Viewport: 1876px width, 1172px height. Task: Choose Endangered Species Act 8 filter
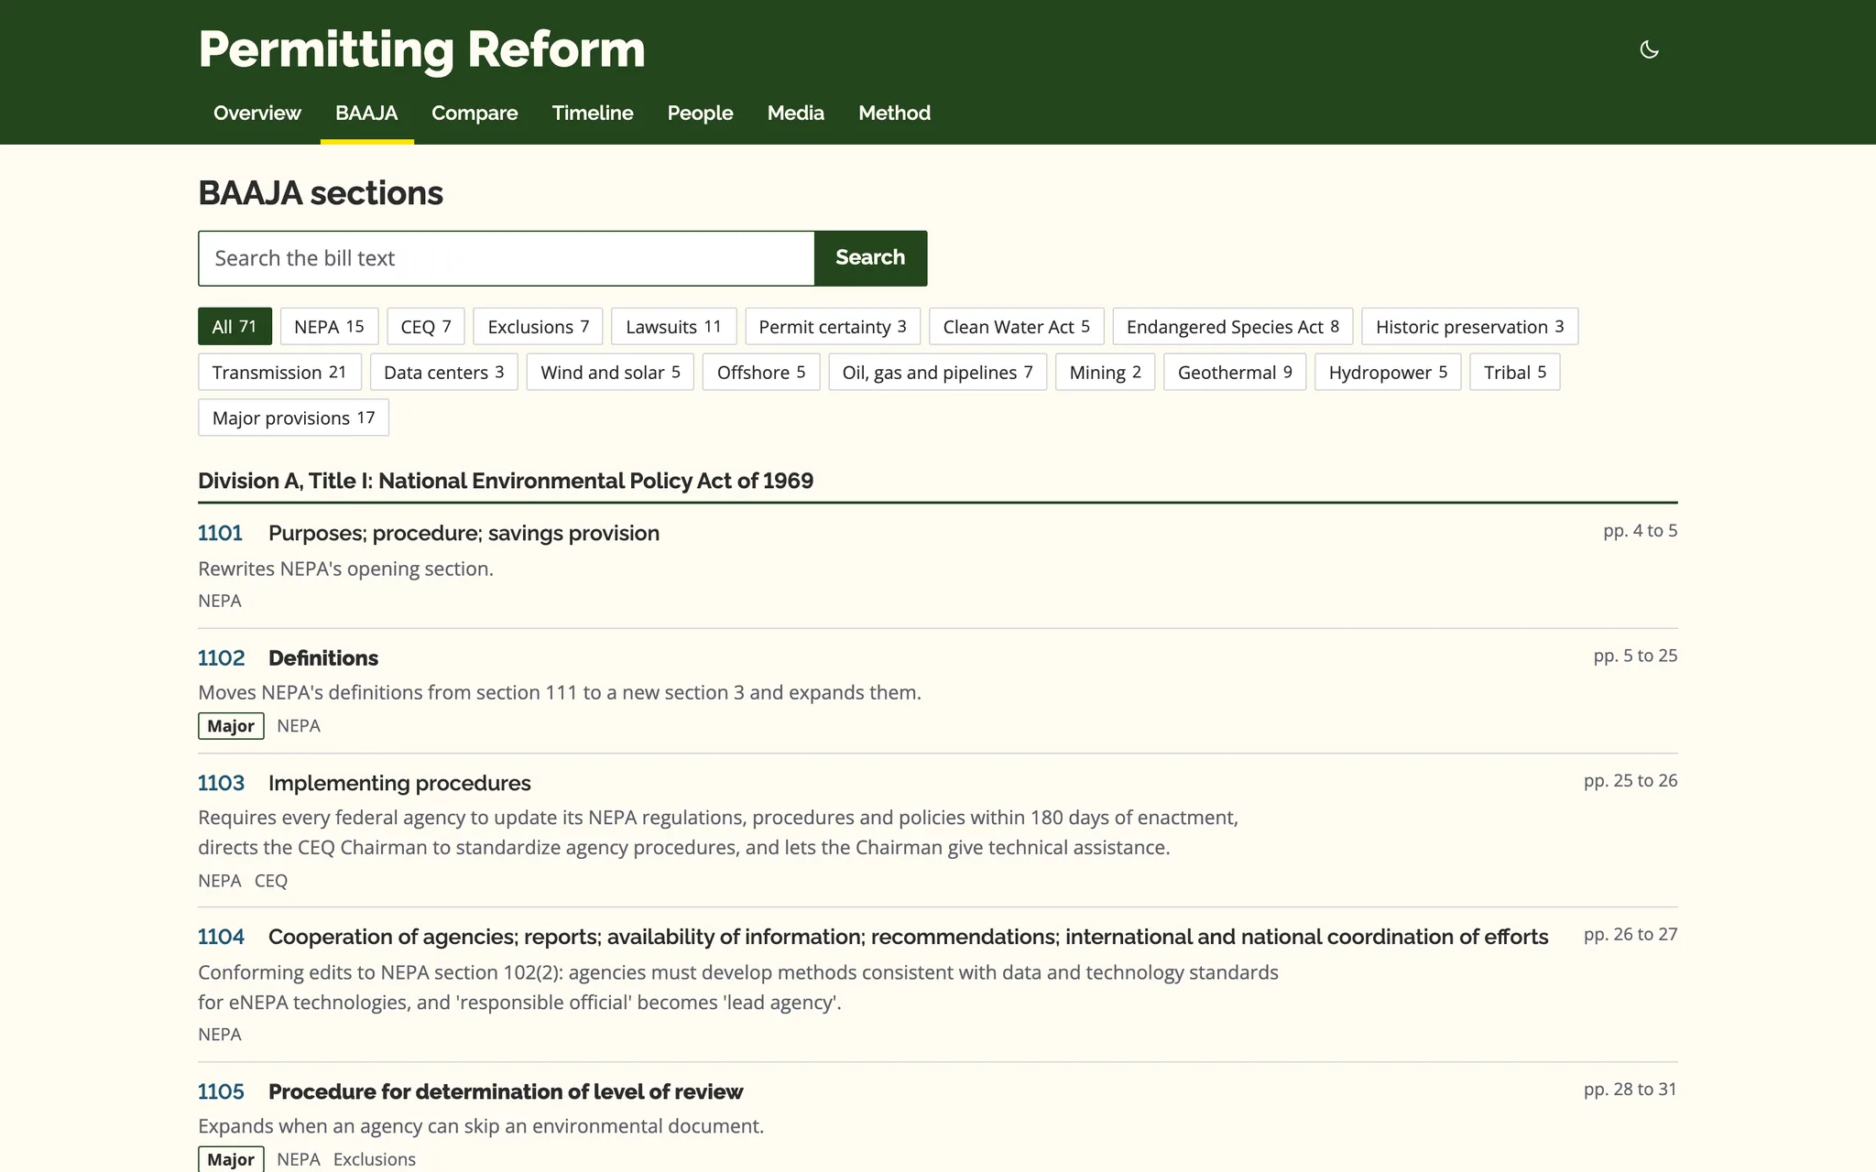click(1233, 327)
